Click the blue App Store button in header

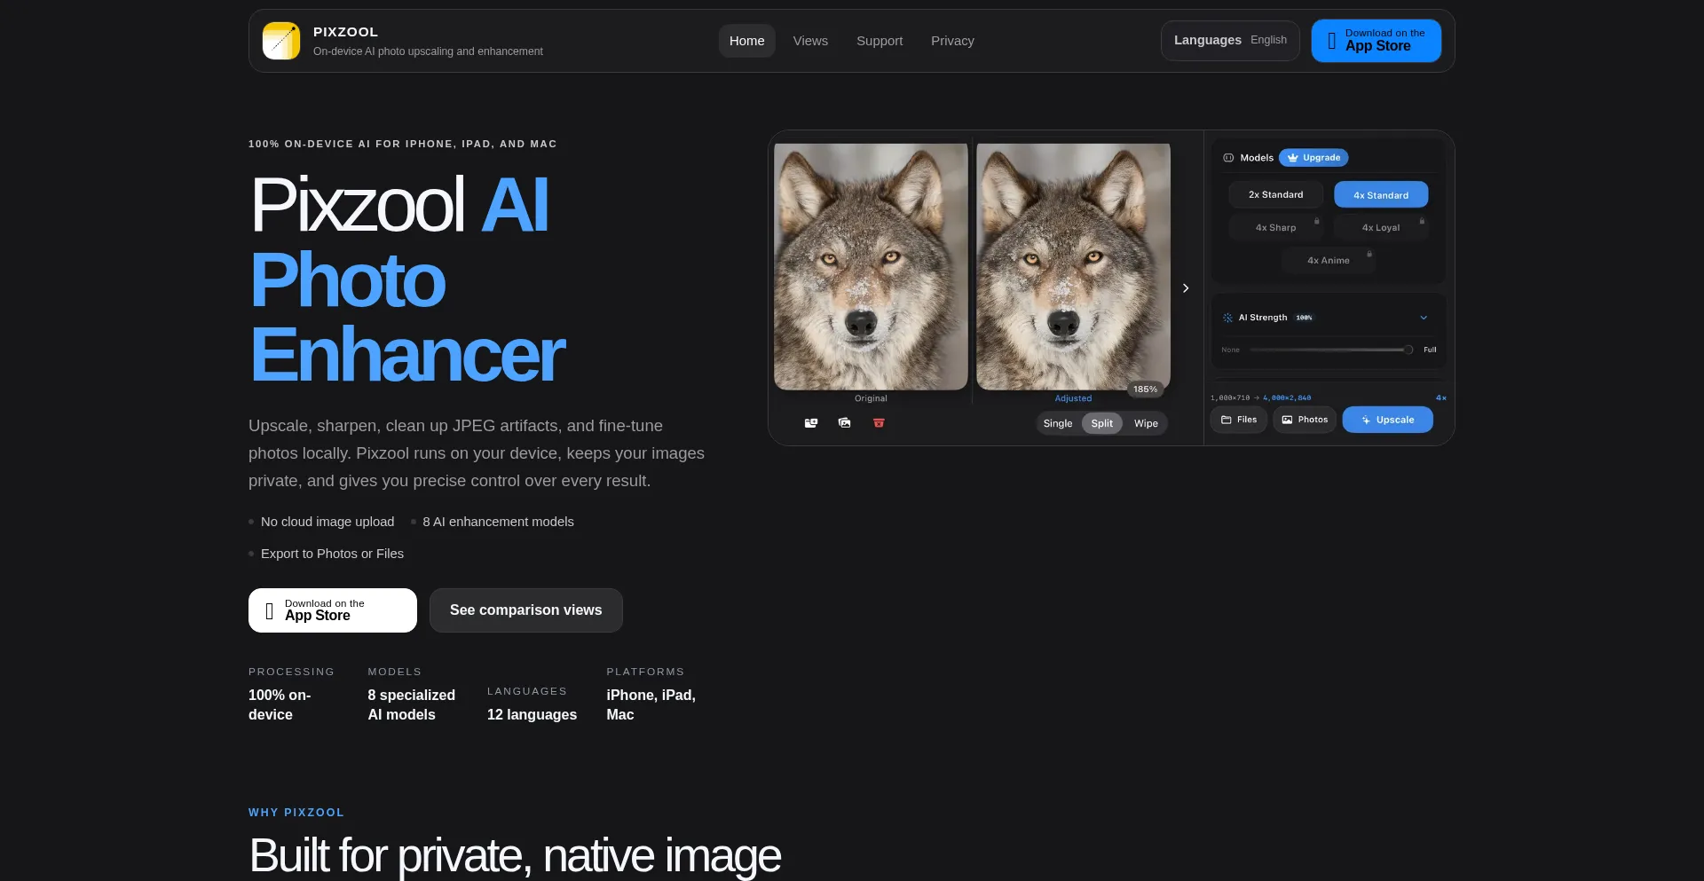pos(1377,41)
